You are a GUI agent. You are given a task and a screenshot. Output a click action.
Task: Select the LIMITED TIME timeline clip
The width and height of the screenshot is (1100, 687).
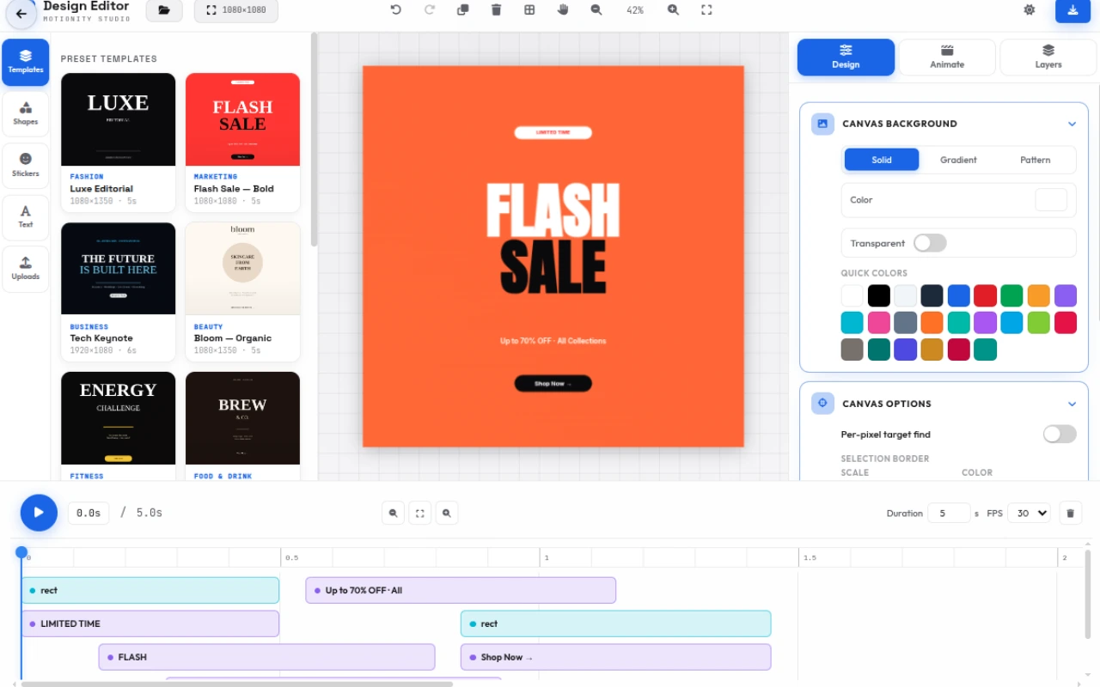point(150,623)
